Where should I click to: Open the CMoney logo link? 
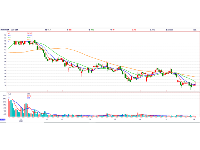pos(3,119)
